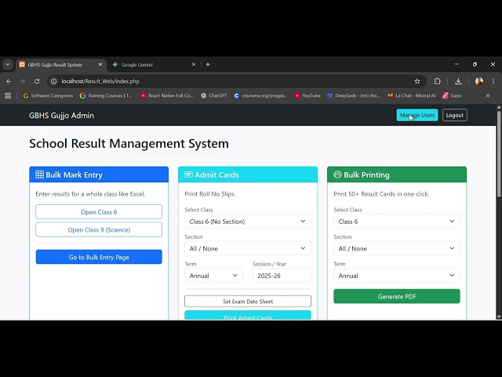Click the browser forward arrow
Viewport: 502px width, 377px height.
(23, 82)
